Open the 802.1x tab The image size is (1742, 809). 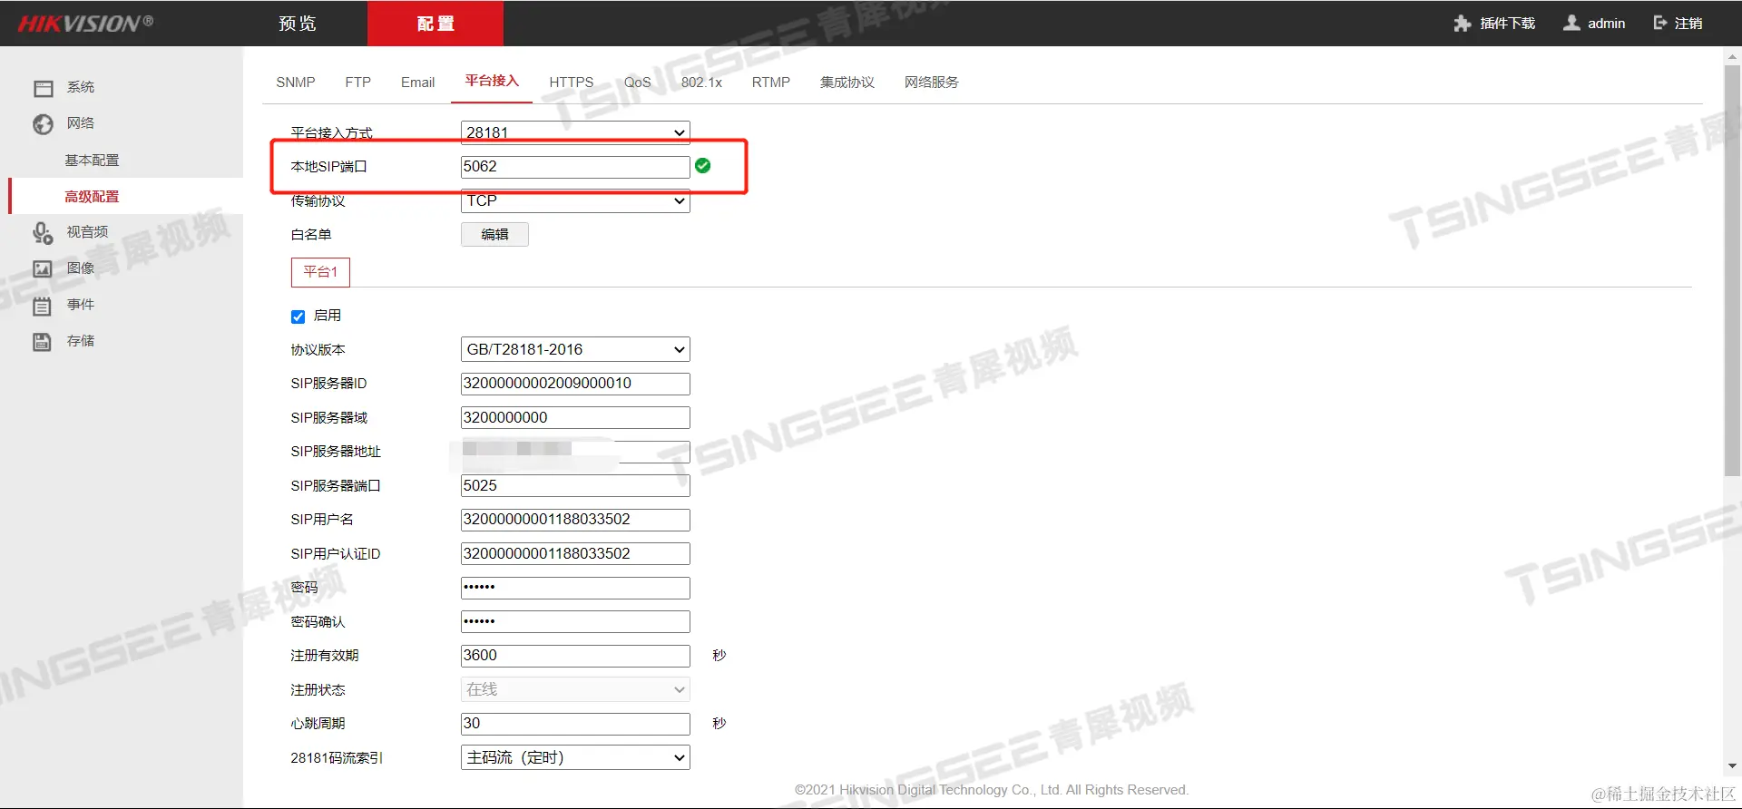pyautogui.click(x=701, y=83)
